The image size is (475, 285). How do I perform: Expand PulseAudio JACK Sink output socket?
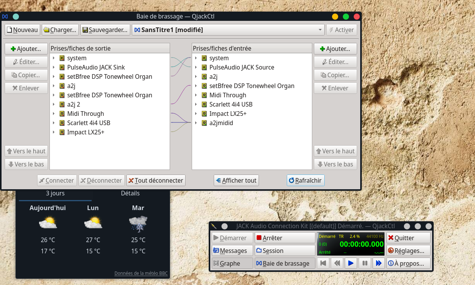pos(54,67)
